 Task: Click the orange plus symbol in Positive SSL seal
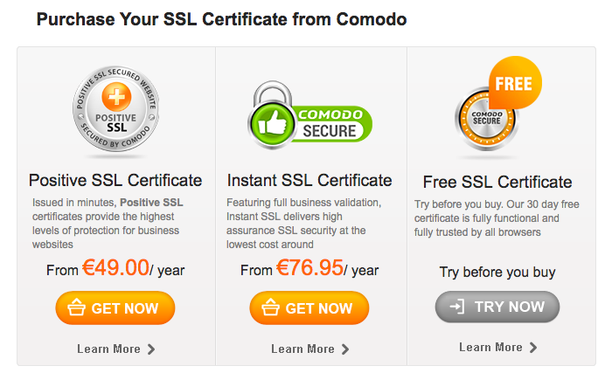coord(116,96)
